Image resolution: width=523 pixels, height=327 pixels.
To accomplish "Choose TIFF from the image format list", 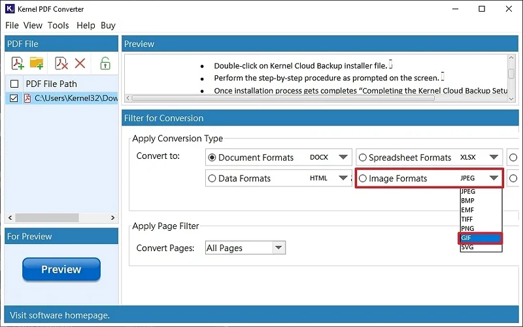I will point(481,219).
